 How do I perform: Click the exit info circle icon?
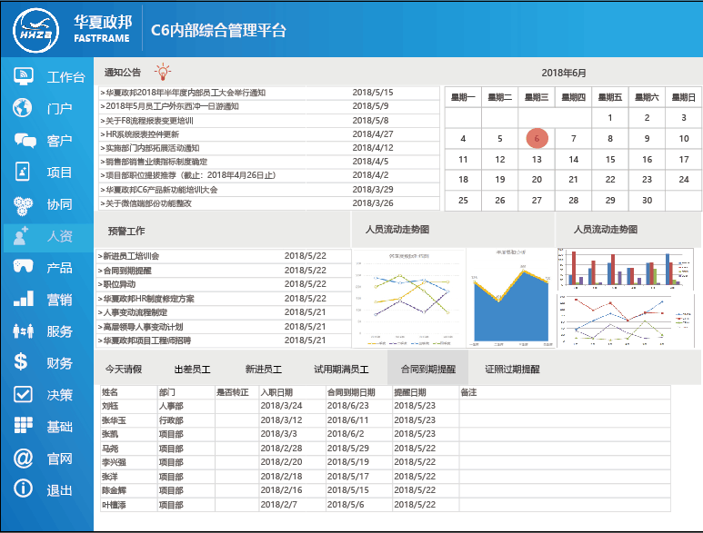pos(24,490)
